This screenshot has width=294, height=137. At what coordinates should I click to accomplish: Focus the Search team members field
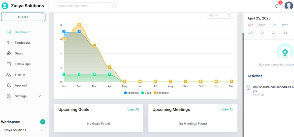(x=85, y=6)
